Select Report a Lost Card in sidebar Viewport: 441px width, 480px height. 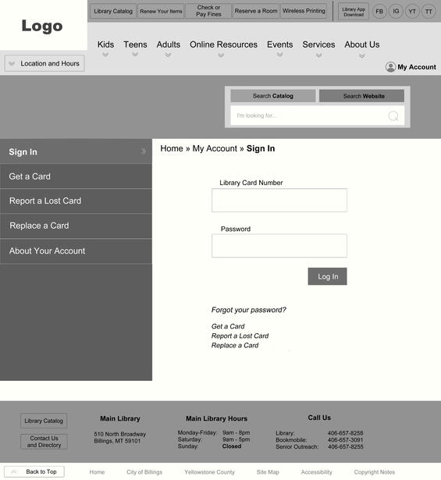point(76,201)
